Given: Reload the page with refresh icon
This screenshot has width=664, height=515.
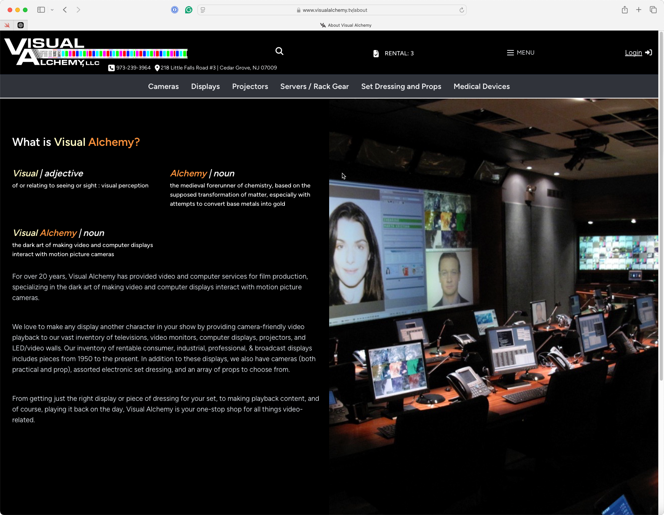Looking at the screenshot, I should (462, 10).
